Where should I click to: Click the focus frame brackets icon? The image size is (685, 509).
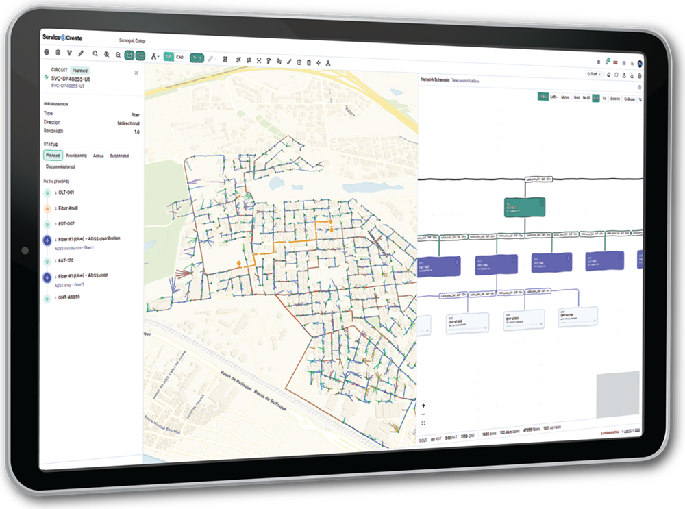[x=259, y=61]
